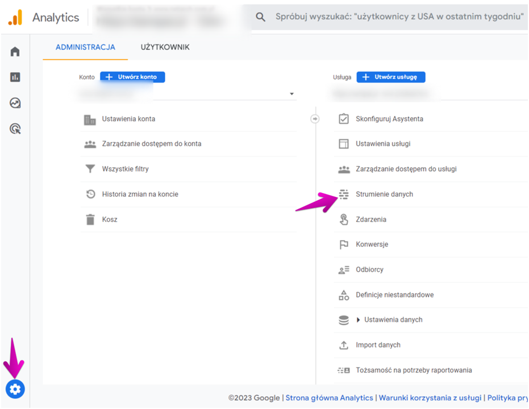Open the Advertising cursor-target sidebar icon
Screen dimensions: 529x409
click(15, 129)
